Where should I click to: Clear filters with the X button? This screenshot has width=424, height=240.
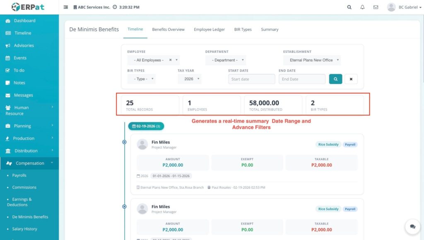click(x=351, y=79)
